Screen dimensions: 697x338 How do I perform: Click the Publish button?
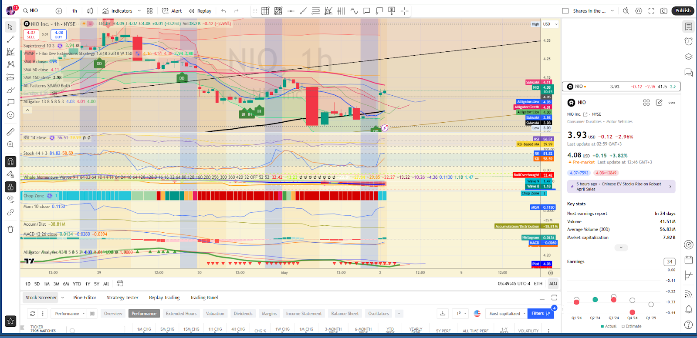pyautogui.click(x=683, y=10)
